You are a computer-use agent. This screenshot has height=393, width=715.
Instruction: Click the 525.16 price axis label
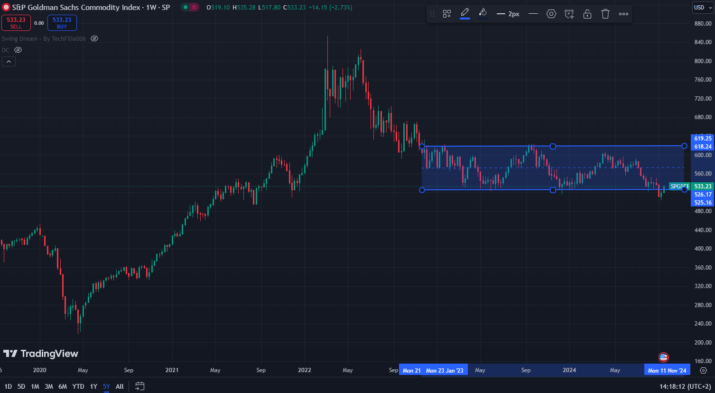tap(703, 203)
